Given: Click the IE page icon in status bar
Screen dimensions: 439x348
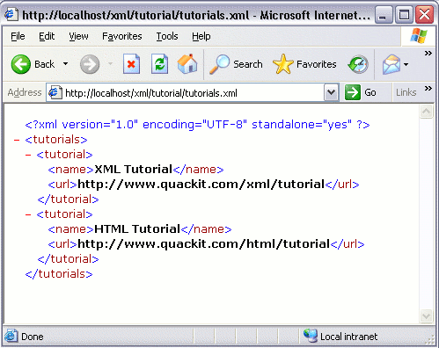Looking at the screenshot, I should point(11,336).
